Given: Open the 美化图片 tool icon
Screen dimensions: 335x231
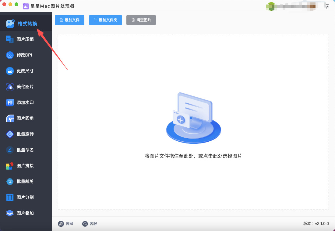Looking at the screenshot, I should click(x=10, y=87).
